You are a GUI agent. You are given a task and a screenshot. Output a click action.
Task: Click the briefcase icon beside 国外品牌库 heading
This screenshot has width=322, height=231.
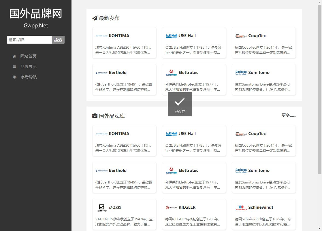(x=95, y=116)
